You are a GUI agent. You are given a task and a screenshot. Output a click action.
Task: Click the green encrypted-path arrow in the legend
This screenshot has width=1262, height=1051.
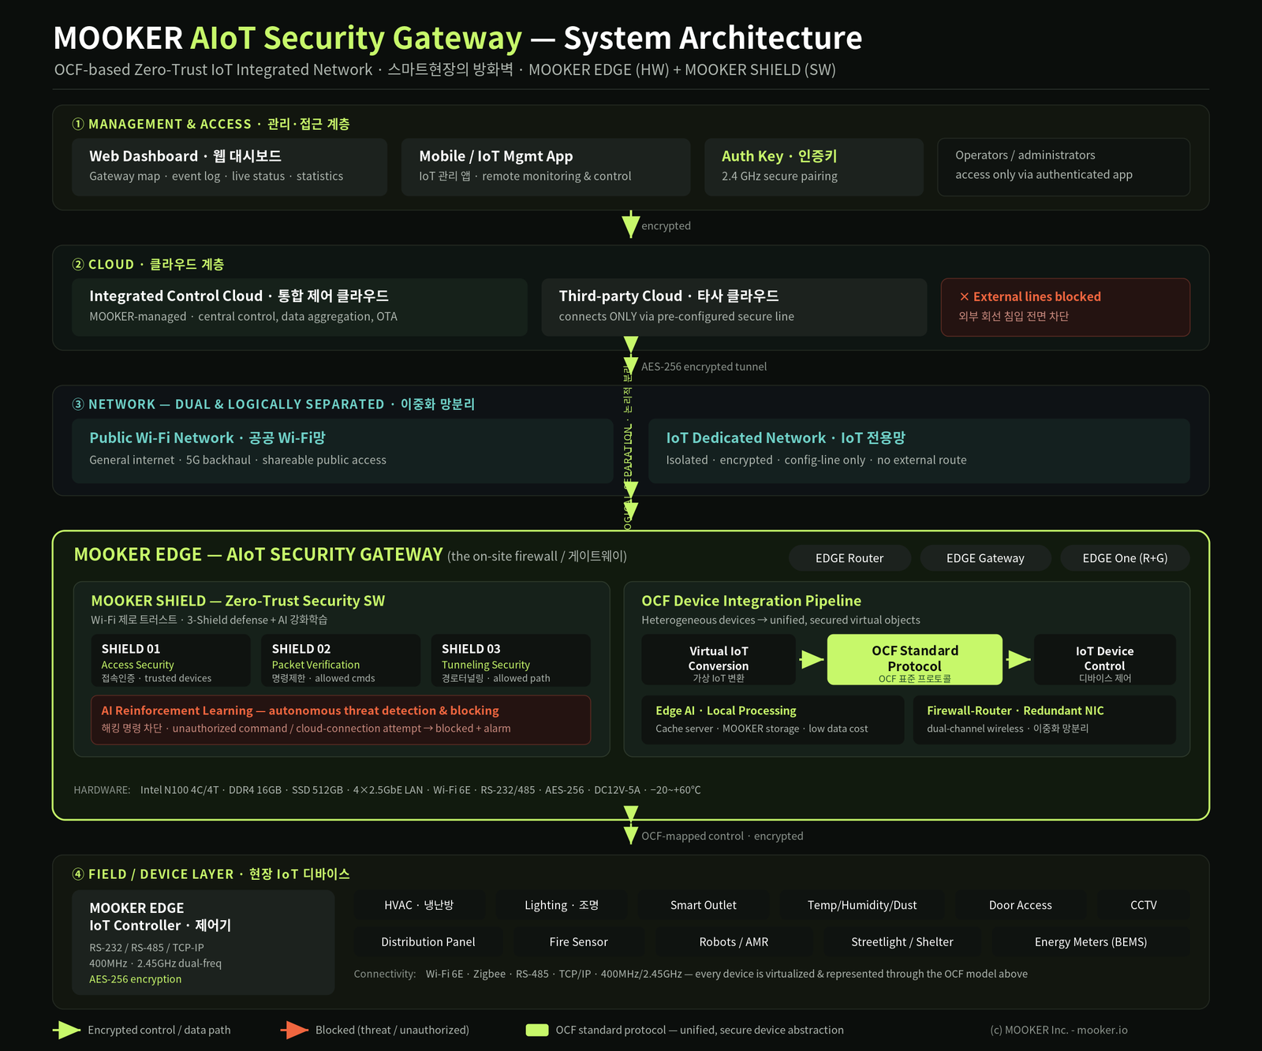(x=67, y=1030)
